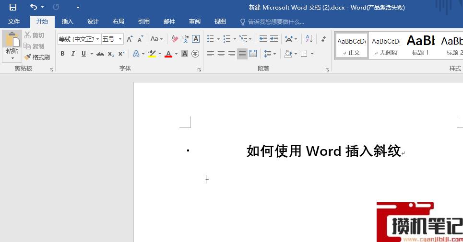Toggle character shading gray A icon

[x=185, y=54]
